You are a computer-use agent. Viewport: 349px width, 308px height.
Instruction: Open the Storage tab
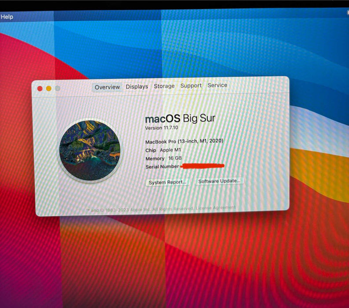click(x=164, y=86)
